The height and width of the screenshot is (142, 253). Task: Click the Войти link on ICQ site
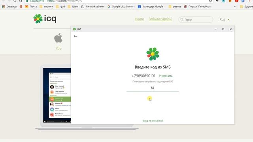pos(140,19)
